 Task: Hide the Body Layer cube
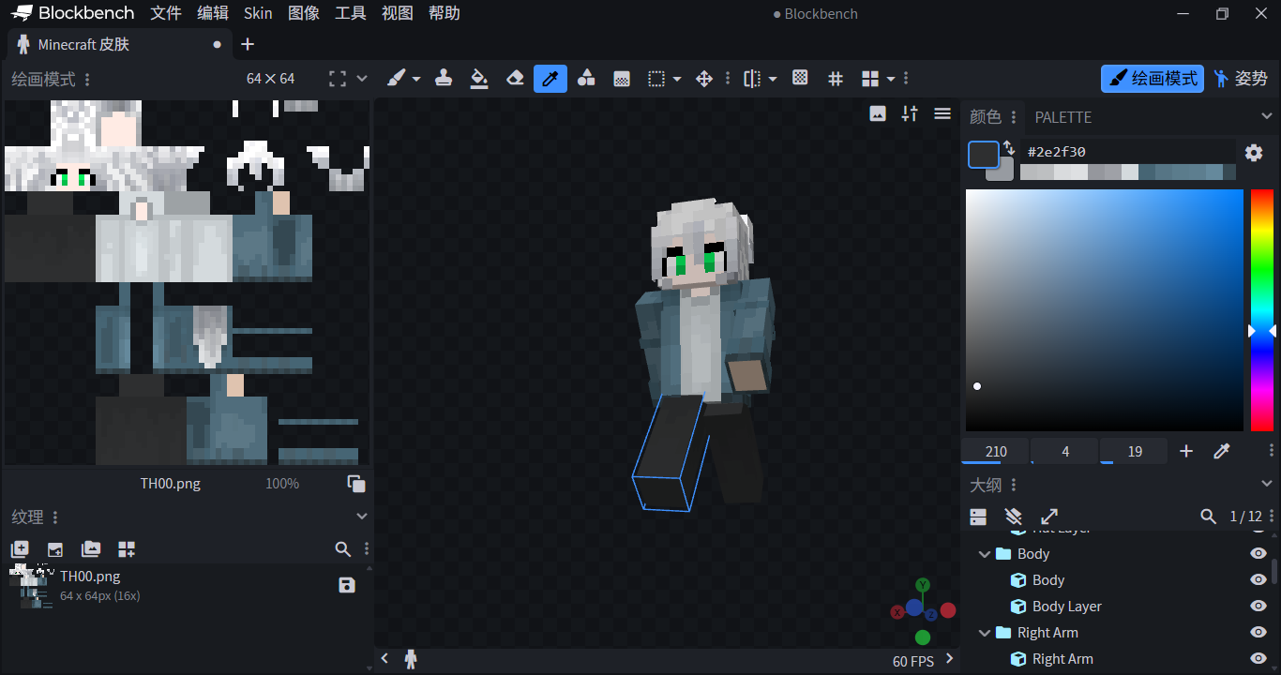pyautogui.click(x=1258, y=607)
